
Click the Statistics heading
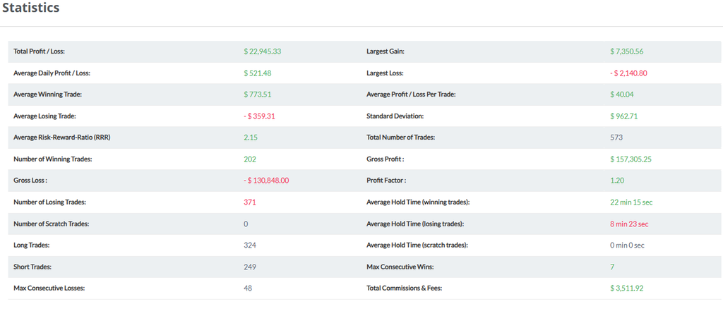tap(30, 8)
